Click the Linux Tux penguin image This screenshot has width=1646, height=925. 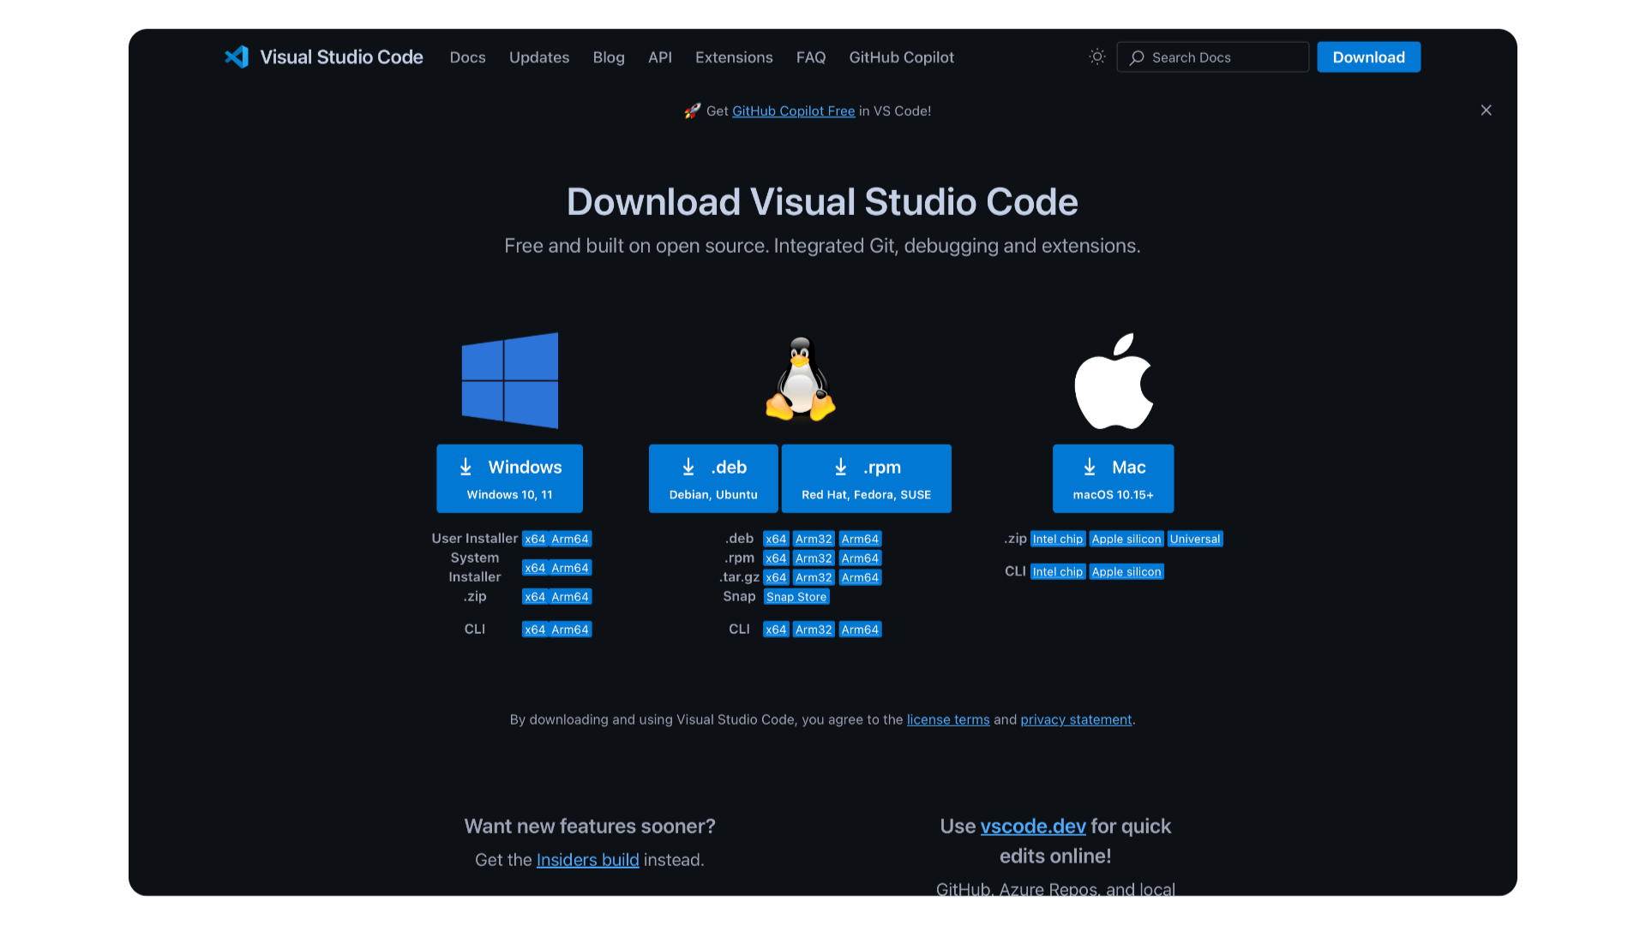point(800,379)
